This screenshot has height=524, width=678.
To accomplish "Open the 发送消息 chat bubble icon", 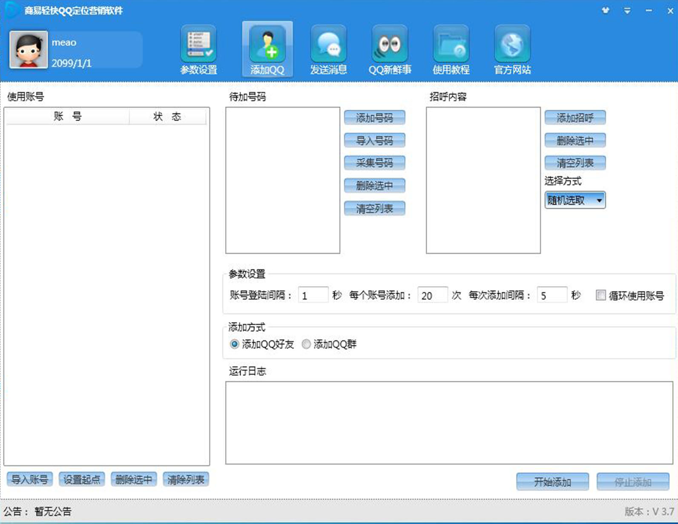I will tap(328, 49).
